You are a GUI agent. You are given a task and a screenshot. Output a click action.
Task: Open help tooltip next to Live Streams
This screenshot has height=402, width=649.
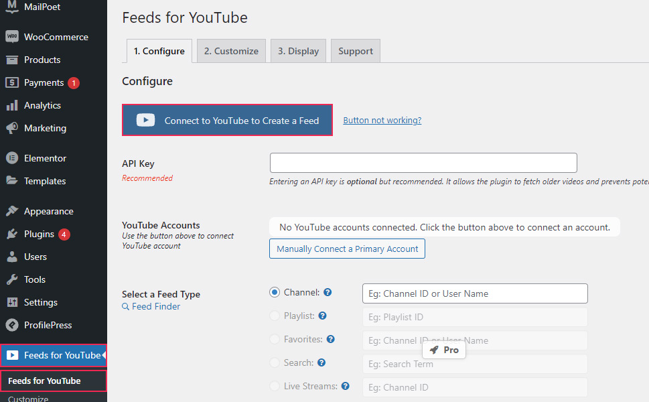345,387
